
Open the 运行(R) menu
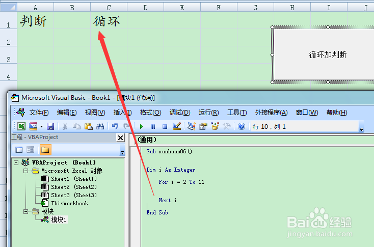tap(208, 112)
